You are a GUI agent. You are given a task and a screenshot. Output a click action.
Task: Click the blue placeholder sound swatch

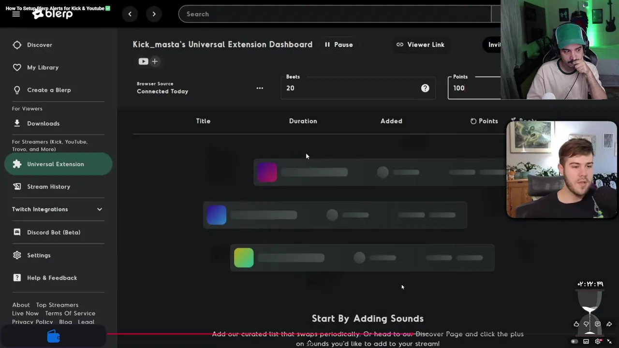point(217,215)
